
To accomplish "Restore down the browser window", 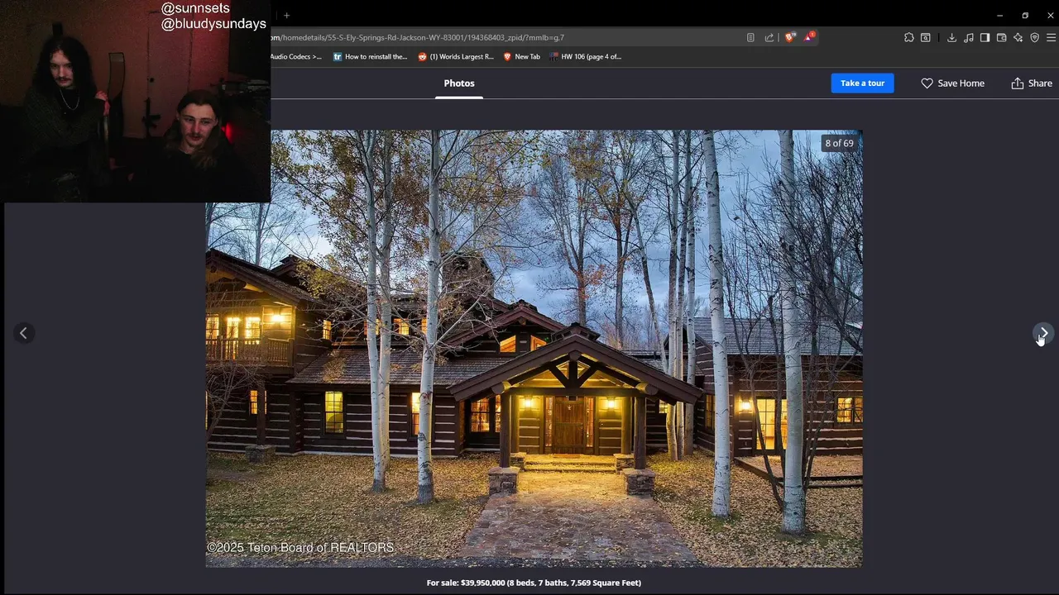I will 1025,15.
